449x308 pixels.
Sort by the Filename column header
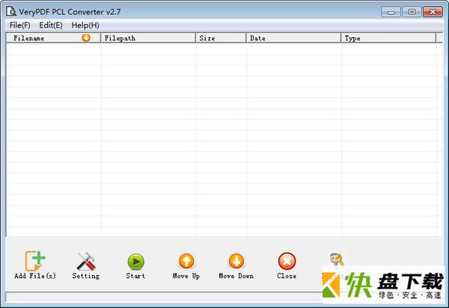[x=53, y=38]
